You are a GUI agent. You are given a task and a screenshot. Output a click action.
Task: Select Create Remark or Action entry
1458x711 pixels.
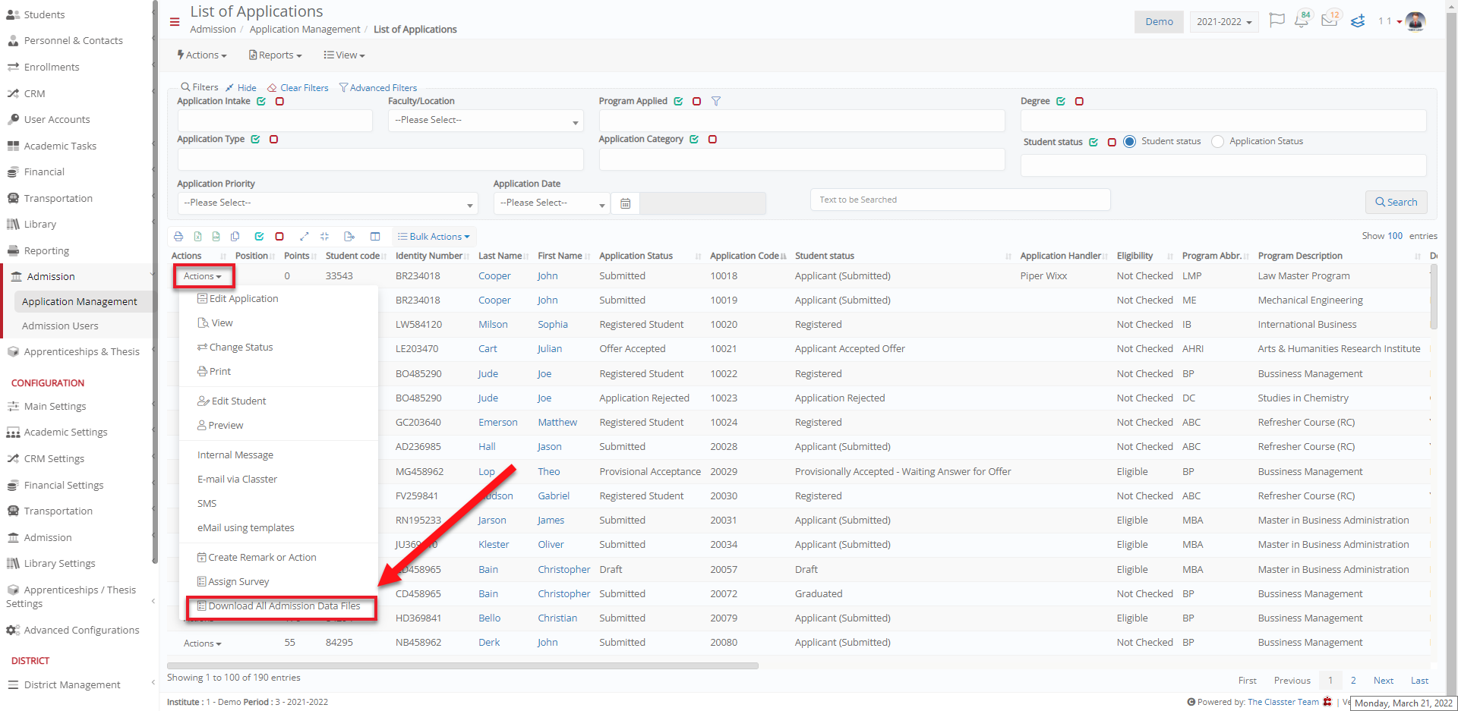tap(257, 557)
